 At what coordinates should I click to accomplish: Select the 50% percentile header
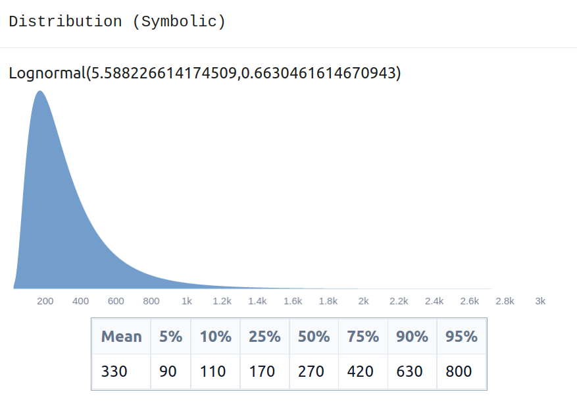314,337
